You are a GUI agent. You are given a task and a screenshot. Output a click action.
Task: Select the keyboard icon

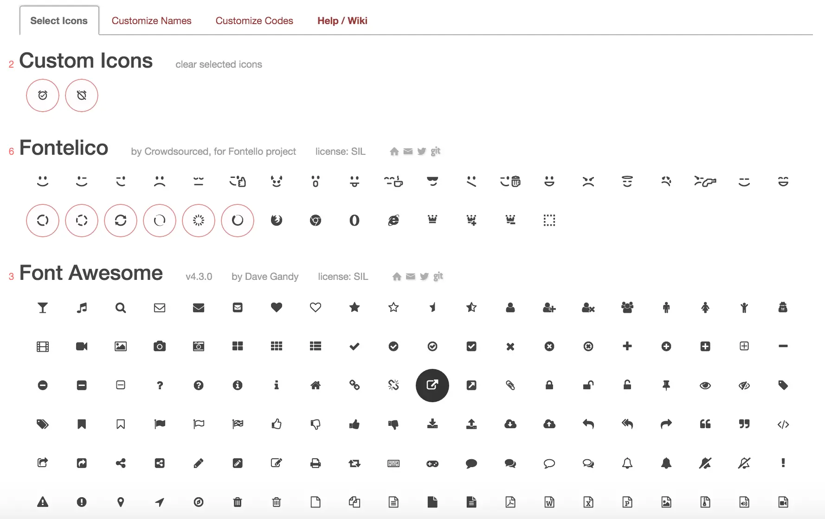(x=393, y=463)
